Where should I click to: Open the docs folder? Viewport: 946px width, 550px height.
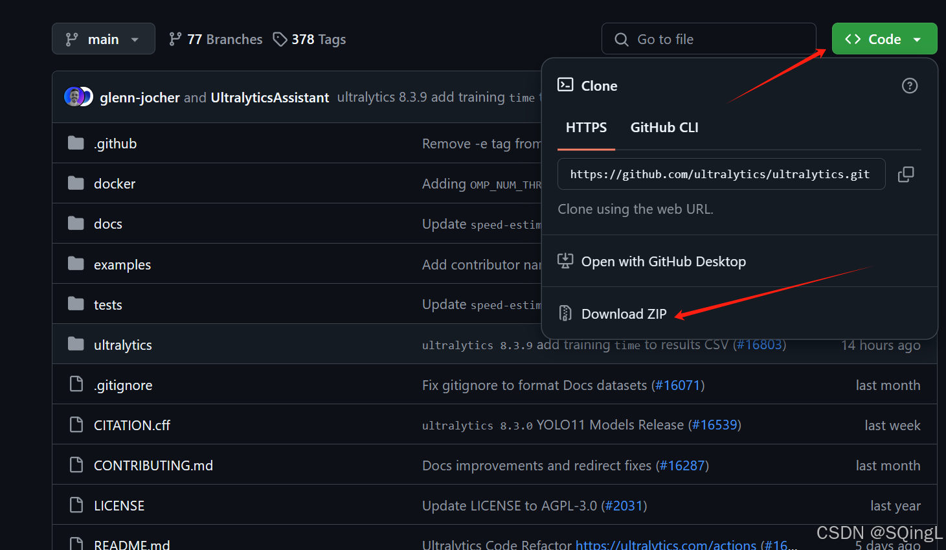click(x=108, y=224)
